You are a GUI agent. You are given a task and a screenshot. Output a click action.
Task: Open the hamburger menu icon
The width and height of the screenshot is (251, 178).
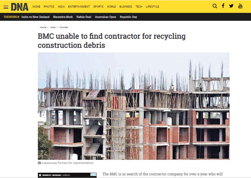6,7
